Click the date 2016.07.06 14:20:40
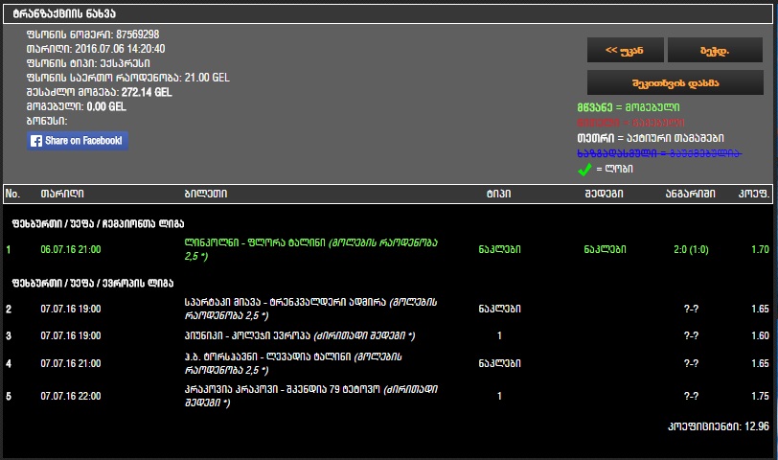The height and width of the screenshot is (460, 778). point(120,49)
